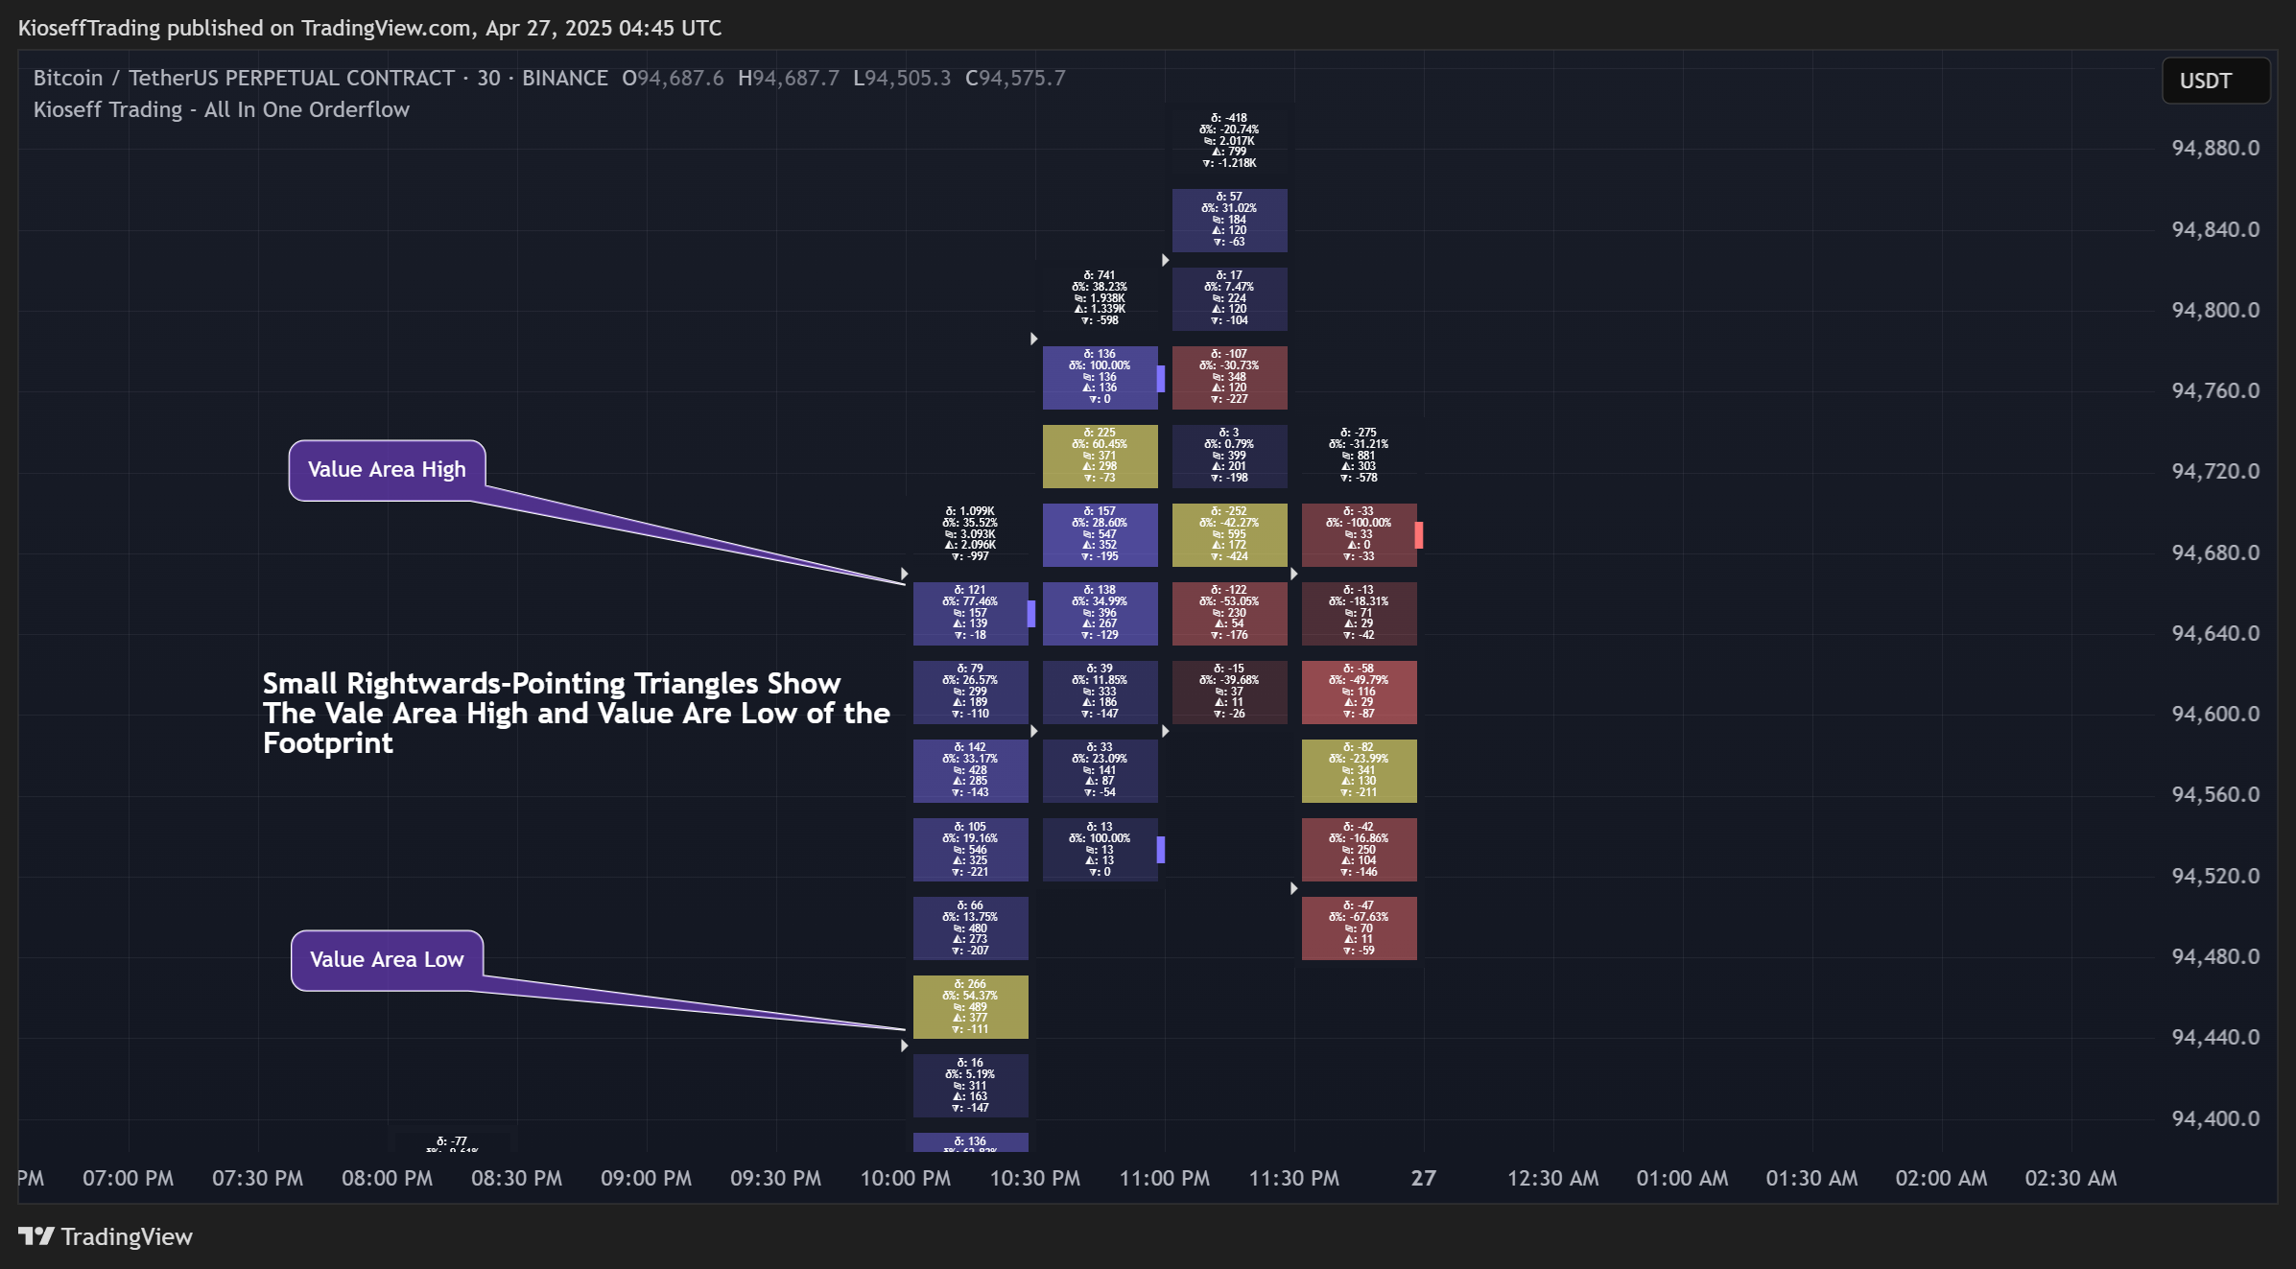Click the δ: 741 summary above the 10:30 PM column
The width and height of the screenshot is (2296, 1269).
[x=1100, y=297]
